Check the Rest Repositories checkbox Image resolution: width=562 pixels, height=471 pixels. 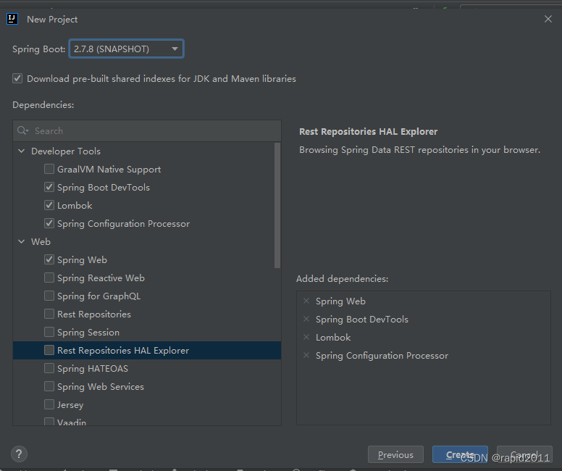point(49,314)
